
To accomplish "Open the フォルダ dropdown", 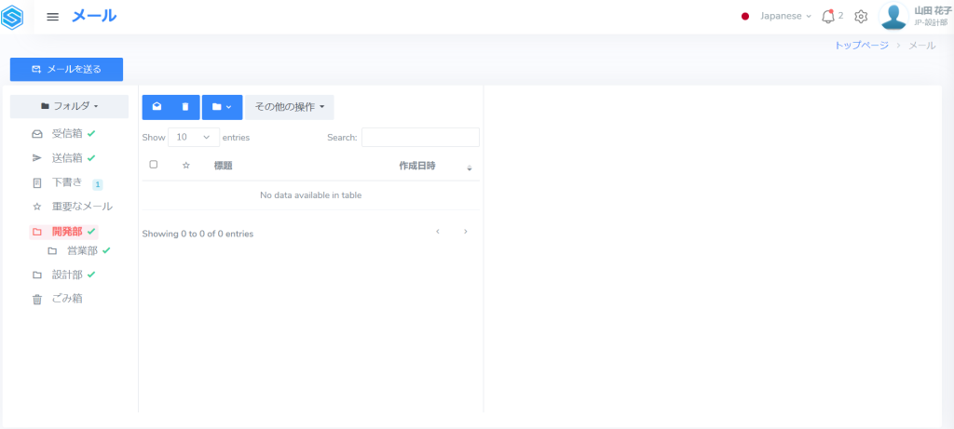I will 70,106.
